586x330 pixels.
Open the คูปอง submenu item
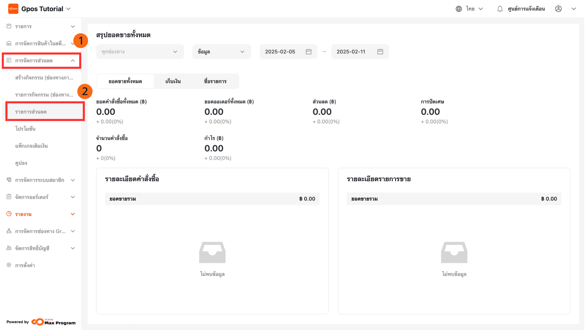[x=21, y=163]
